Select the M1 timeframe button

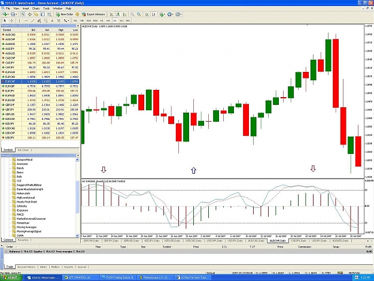click(75, 21)
